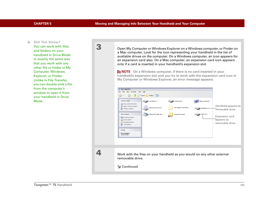This screenshot has height=198, width=256.
Task: Click the Continued arrow icon
Action: point(119,167)
